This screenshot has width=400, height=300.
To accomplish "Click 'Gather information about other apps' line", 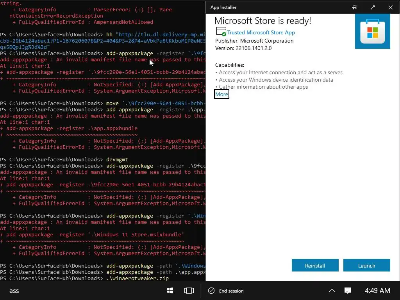I will 263,87.
